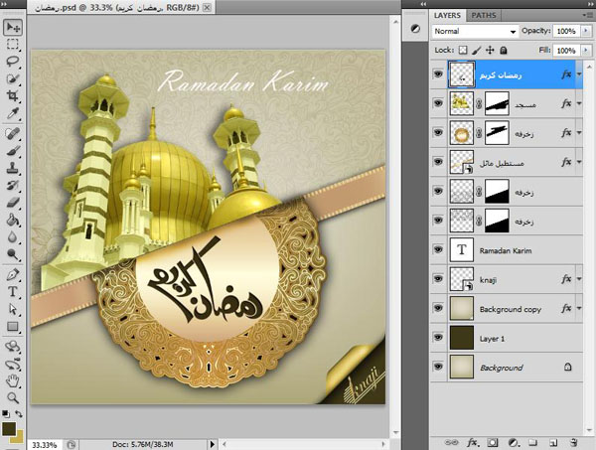
Task: Pick the Horizontal Type tool
Action: tap(14, 292)
